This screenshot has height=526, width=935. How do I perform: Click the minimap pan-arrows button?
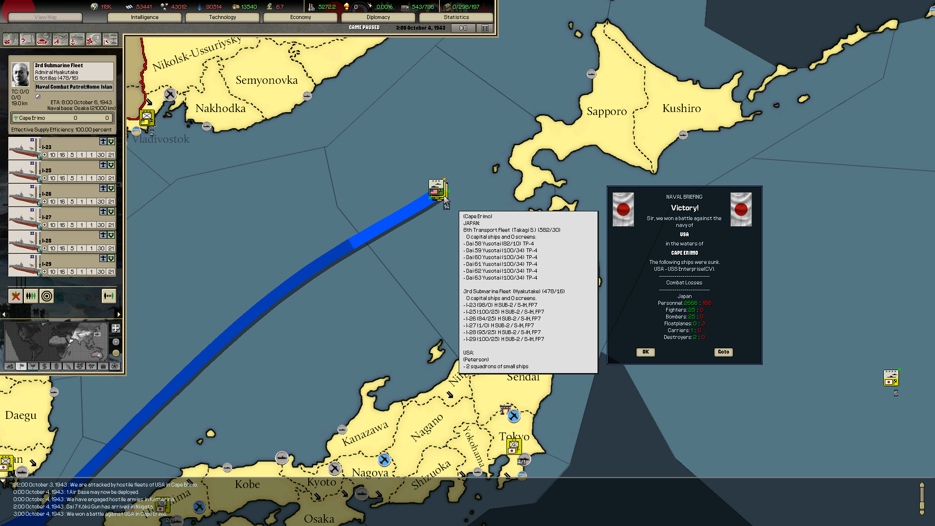[x=115, y=328]
